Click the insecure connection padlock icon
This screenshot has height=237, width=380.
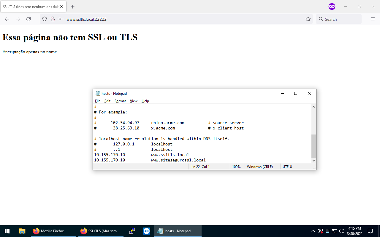pyautogui.click(x=53, y=19)
